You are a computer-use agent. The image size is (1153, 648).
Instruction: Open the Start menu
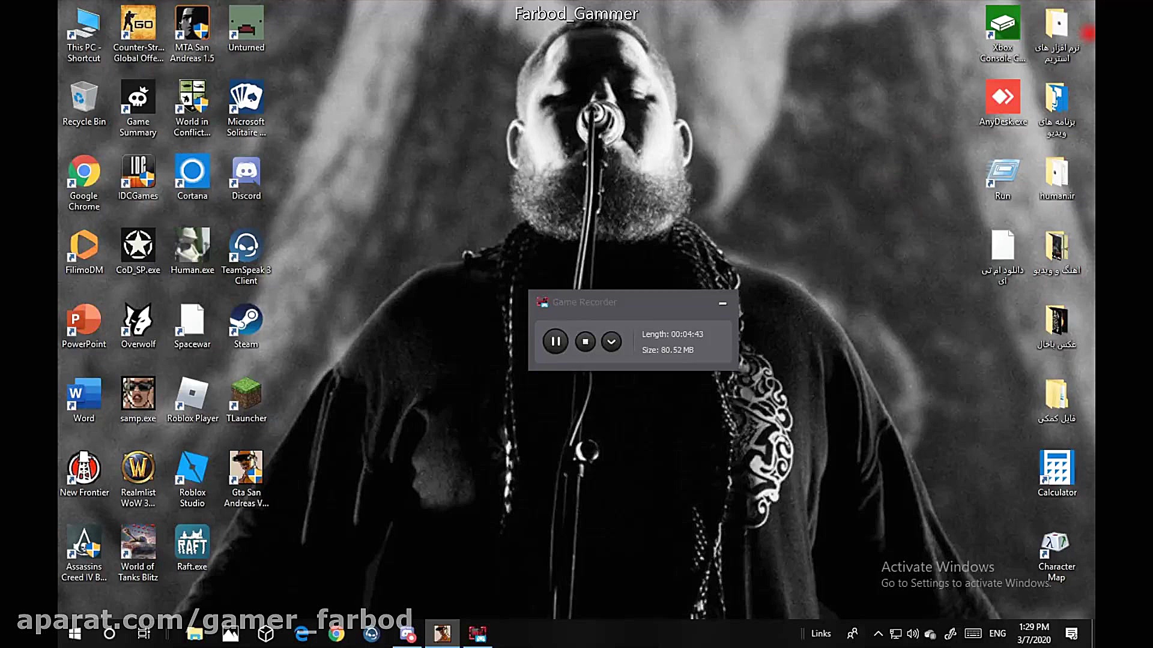point(74,634)
